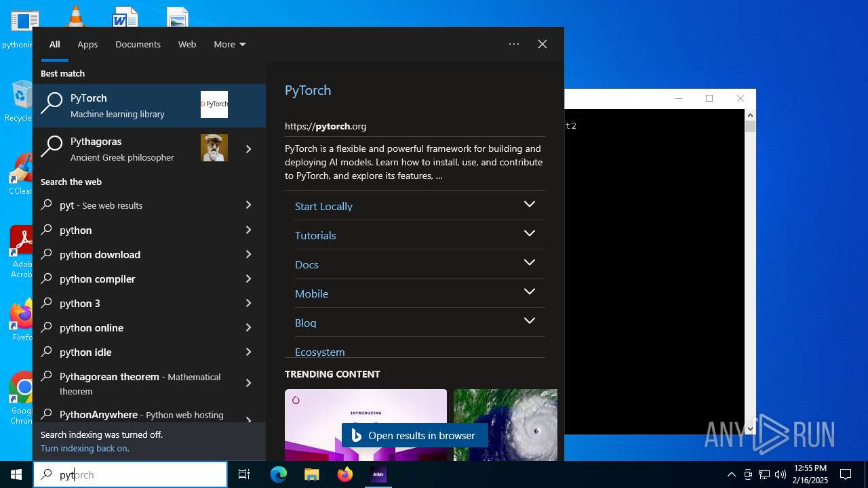The image size is (868, 488).
Task: Select the 'pyt - See web results' suggestion
Action: 149,205
